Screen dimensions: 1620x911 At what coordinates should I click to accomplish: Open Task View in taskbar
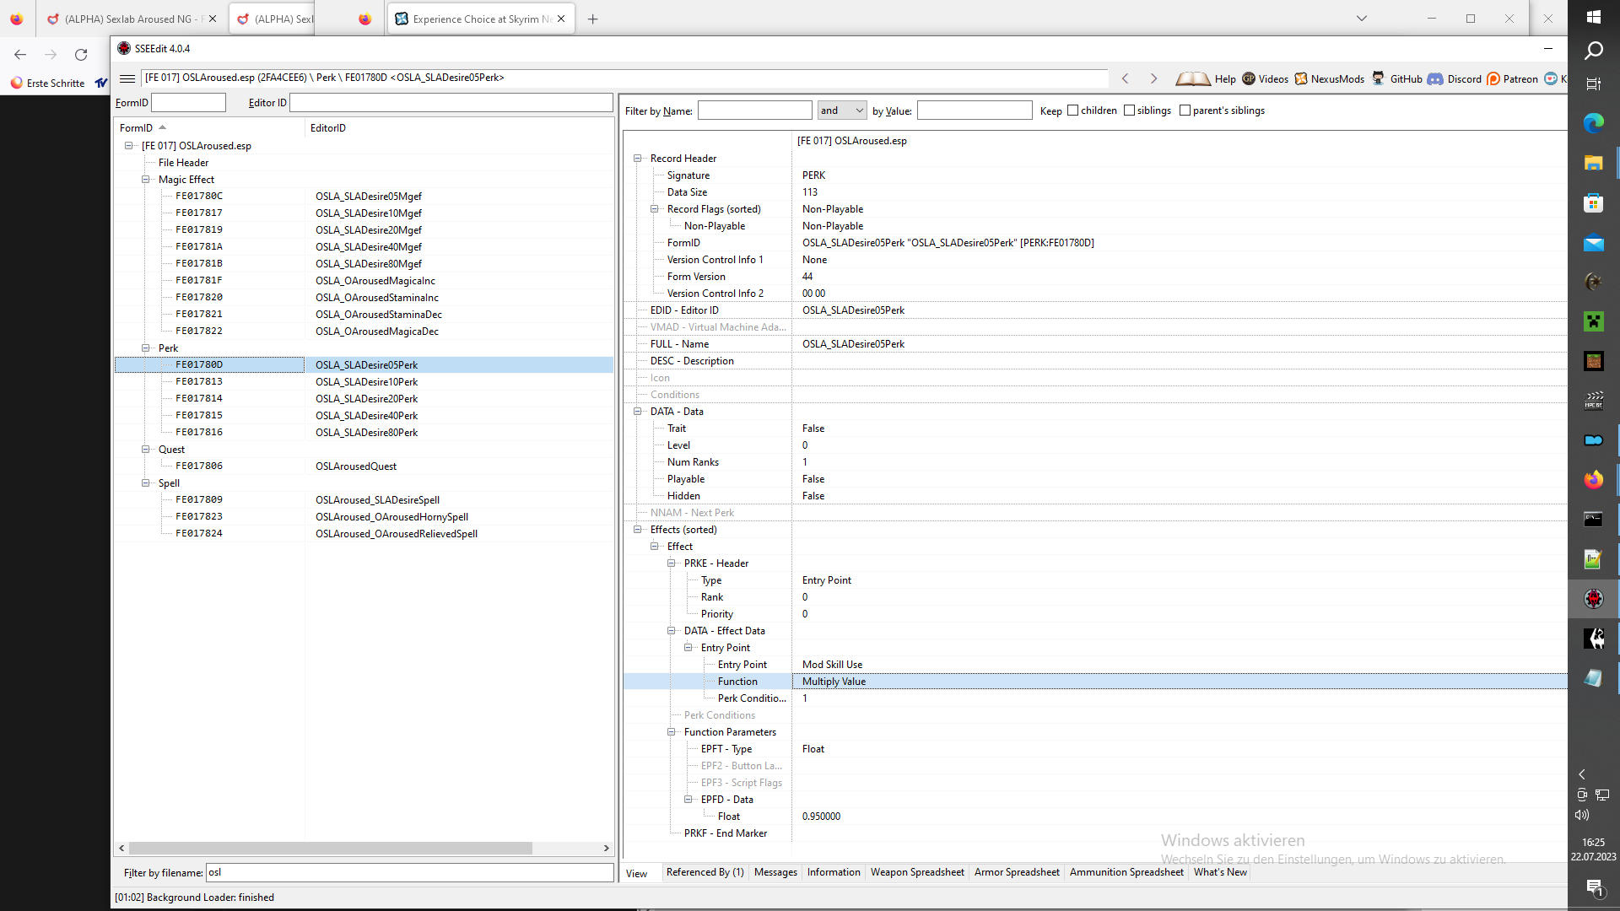1594,84
